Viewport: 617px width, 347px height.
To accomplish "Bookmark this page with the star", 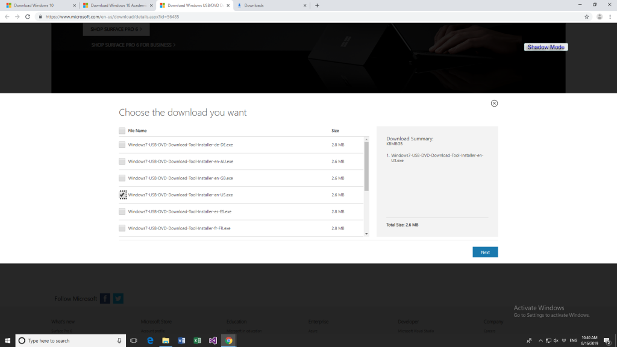I will (x=587, y=16).
